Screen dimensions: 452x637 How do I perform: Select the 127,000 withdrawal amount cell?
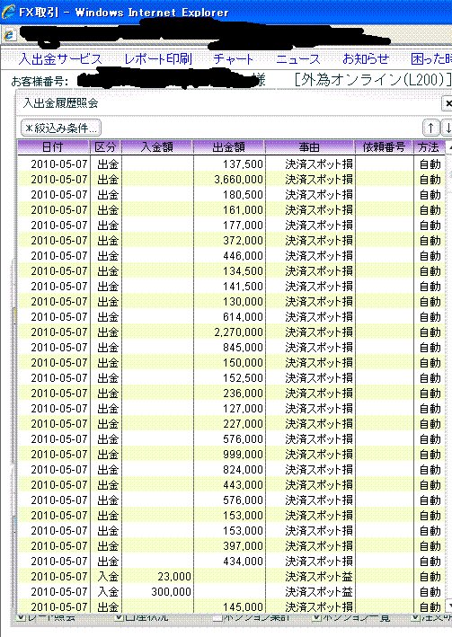pyautogui.click(x=229, y=409)
